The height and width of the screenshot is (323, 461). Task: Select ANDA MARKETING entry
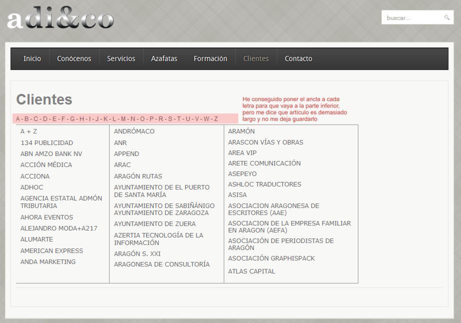click(x=48, y=262)
